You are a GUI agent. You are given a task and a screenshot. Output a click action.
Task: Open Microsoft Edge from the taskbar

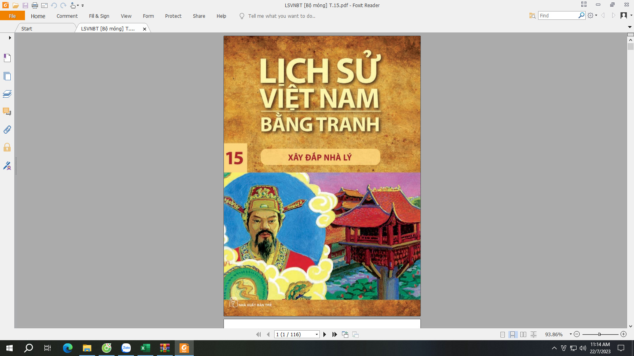pos(68,348)
